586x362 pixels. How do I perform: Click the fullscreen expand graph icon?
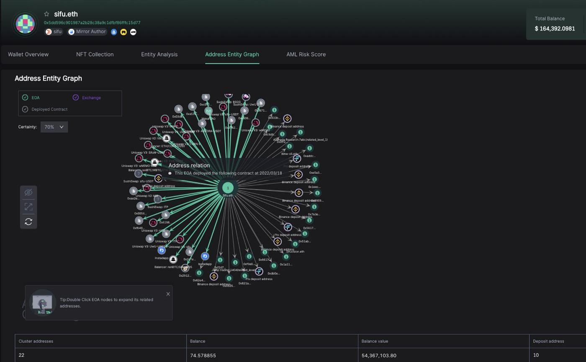[28, 207]
